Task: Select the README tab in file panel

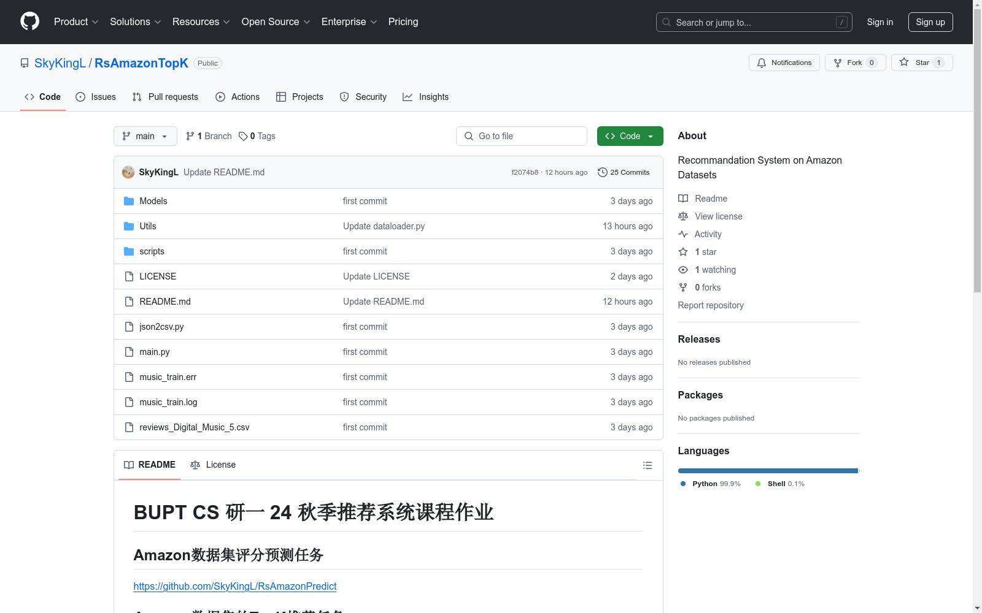Action: click(150, 465)
